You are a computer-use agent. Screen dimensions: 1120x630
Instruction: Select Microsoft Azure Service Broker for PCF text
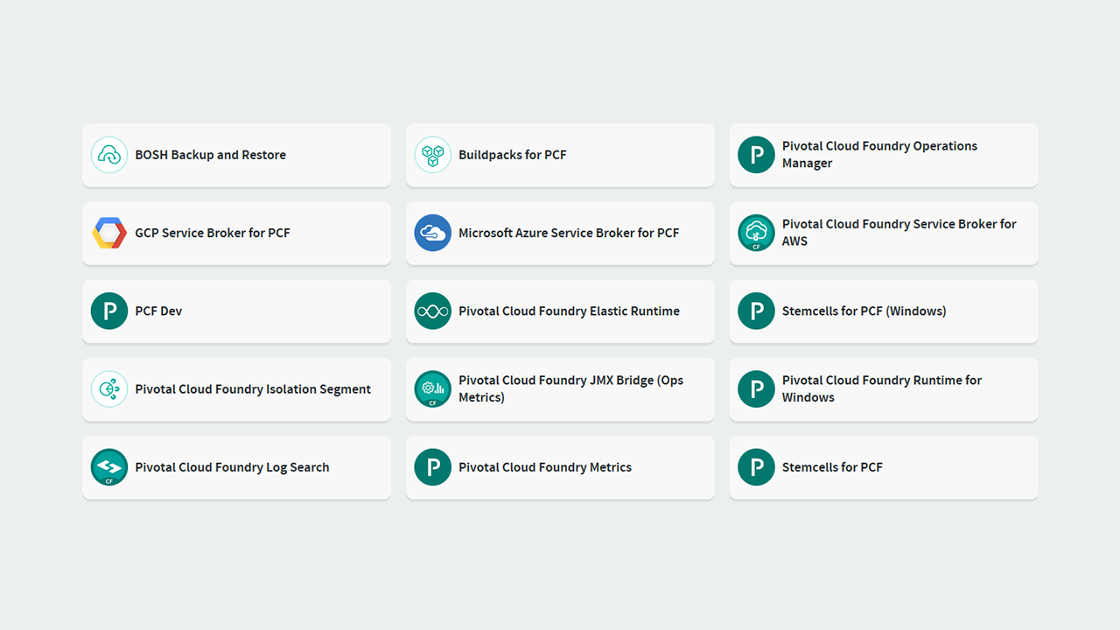[x=569, y=233]
